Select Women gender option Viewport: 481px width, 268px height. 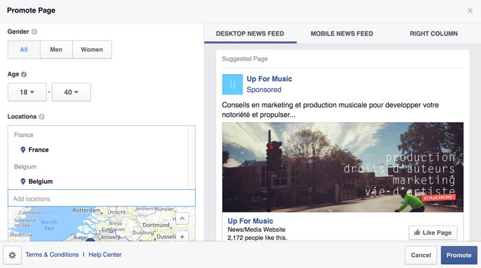pyautogui.click(x=91, y=49)
